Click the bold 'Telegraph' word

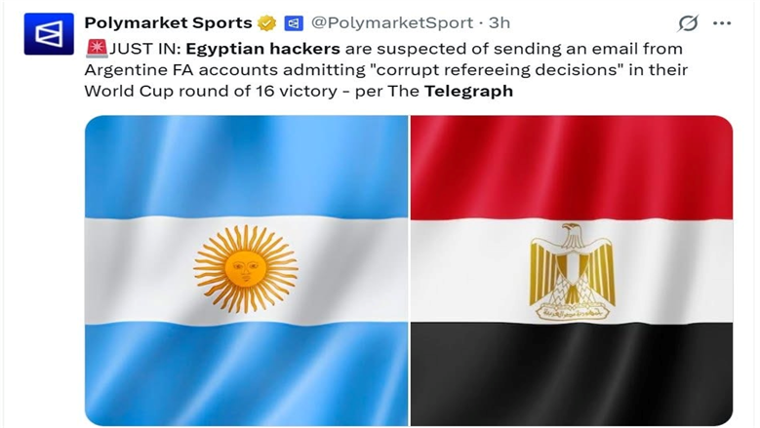pos(468,91)
